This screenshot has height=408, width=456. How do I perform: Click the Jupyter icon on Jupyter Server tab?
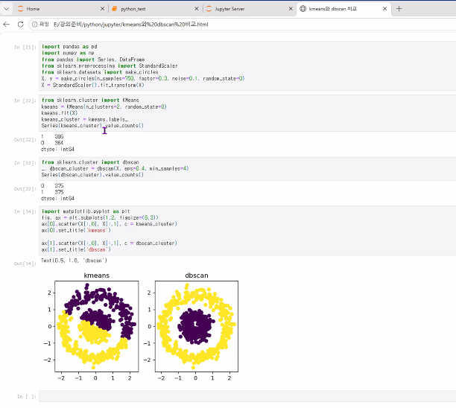(x=209, y=9)
